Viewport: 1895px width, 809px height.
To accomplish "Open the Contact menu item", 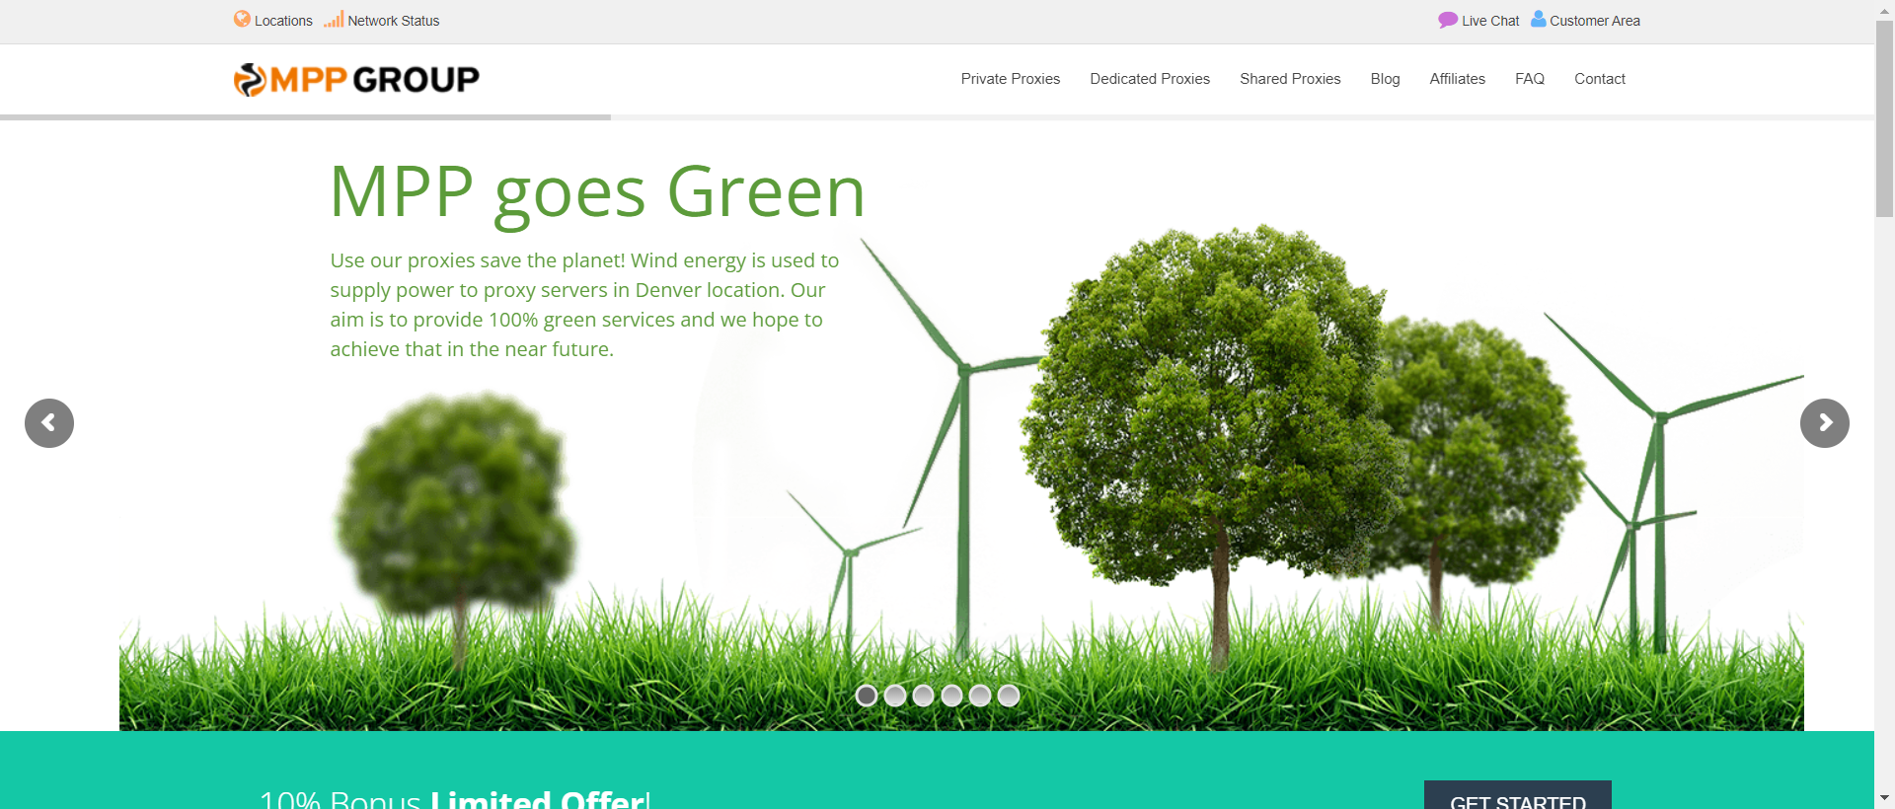I will coord(1599,79).
